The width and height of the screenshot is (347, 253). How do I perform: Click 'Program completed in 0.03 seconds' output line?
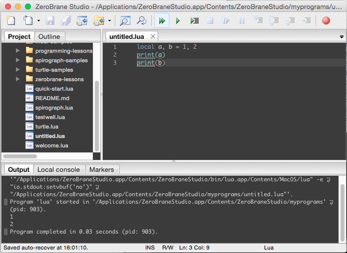tap(84, 232)
